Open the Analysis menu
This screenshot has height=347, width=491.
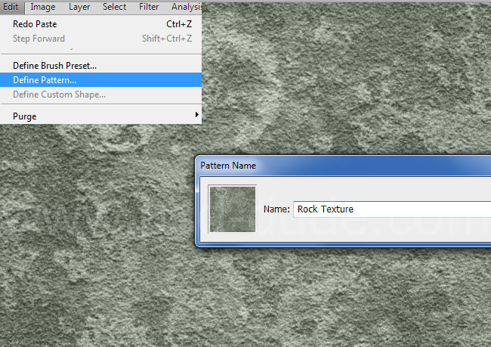(x=187, y=7)
